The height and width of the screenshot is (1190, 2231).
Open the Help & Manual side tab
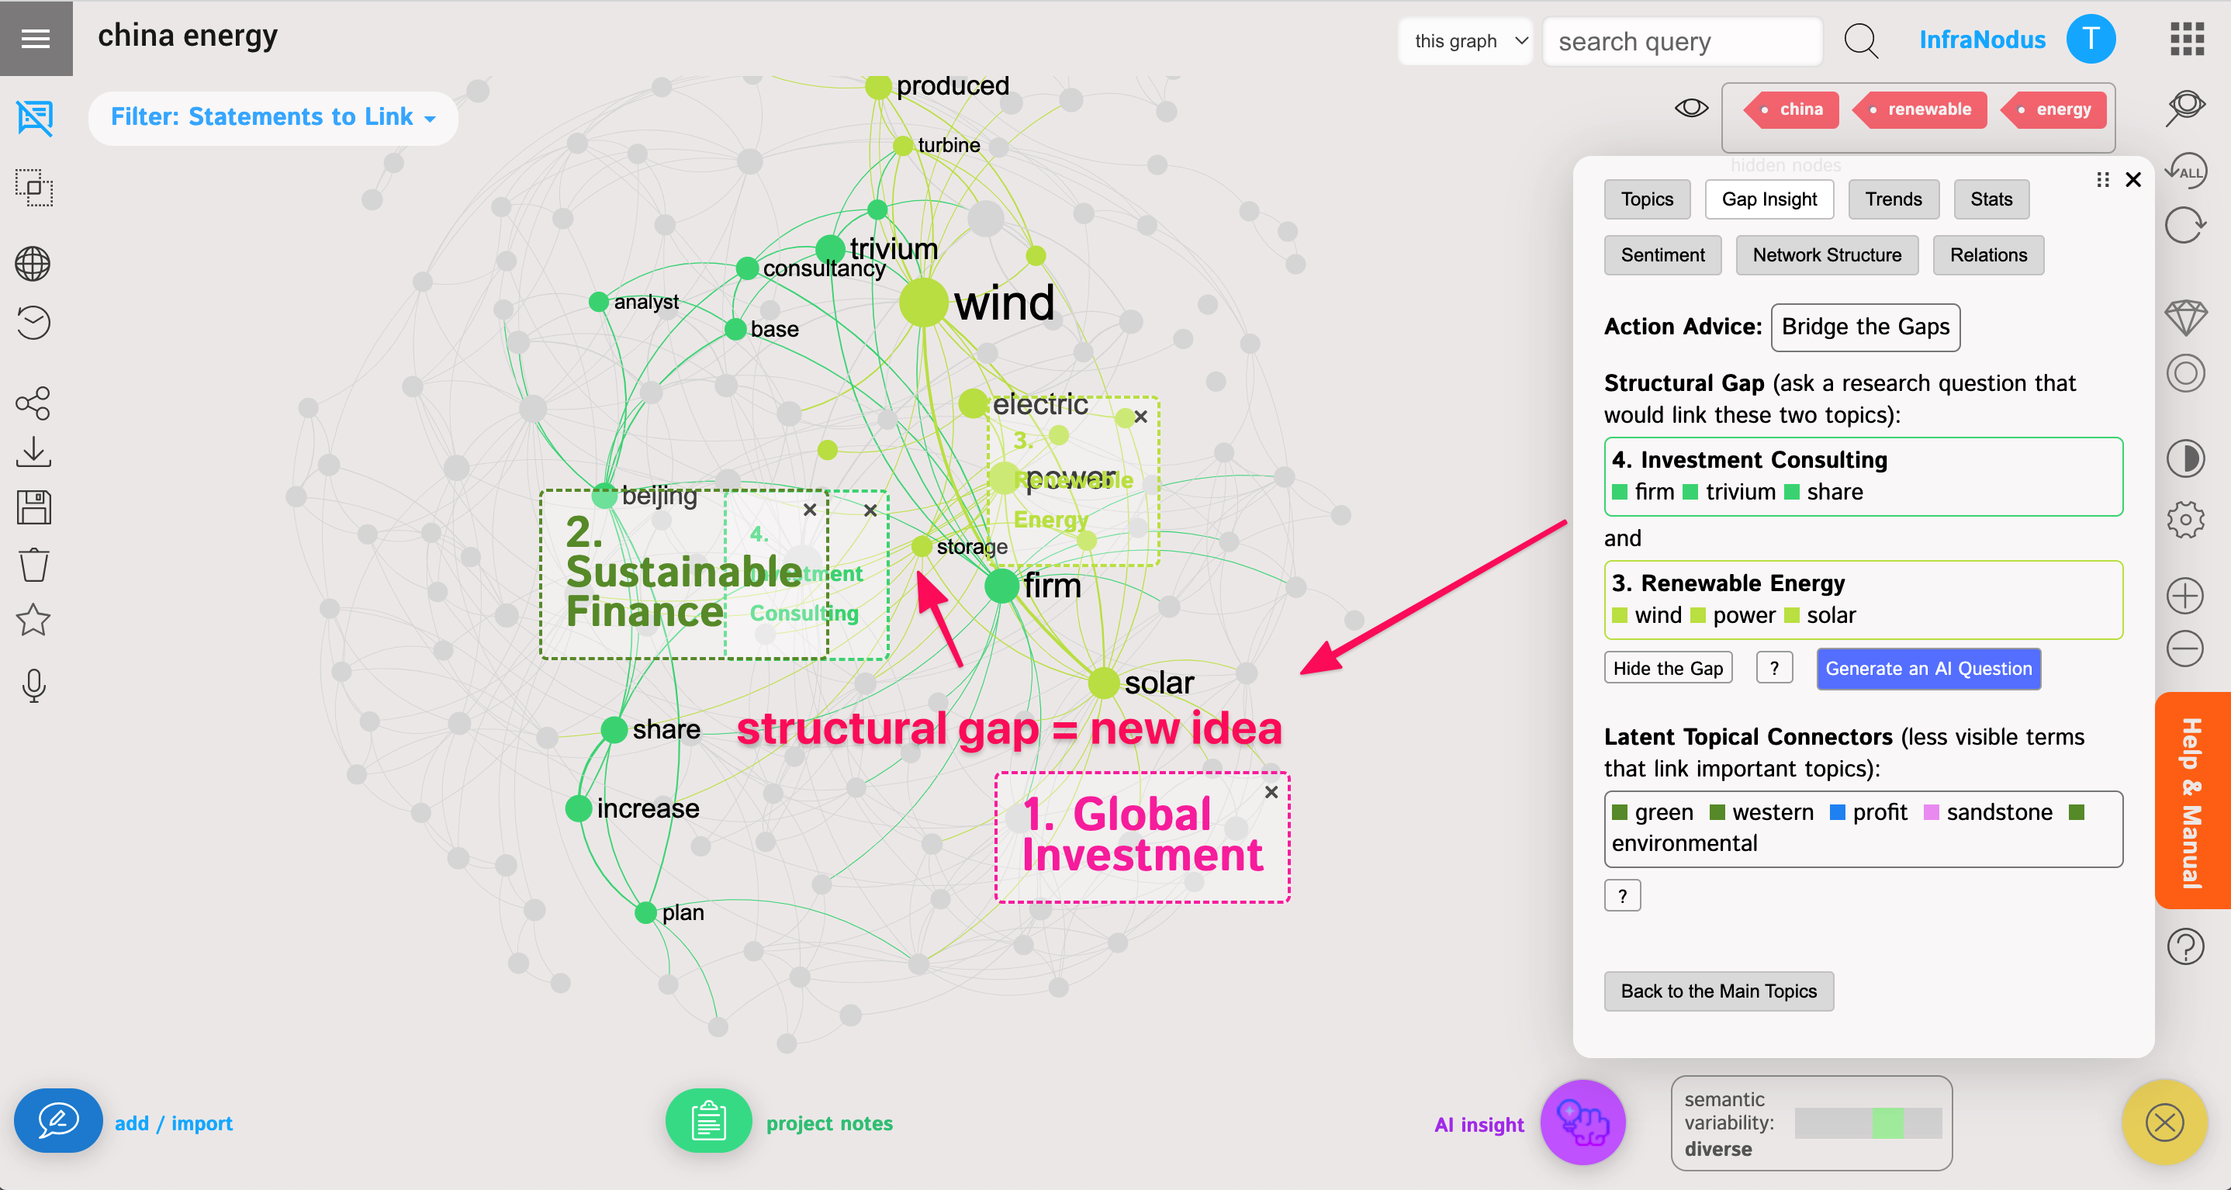coord(2192,801)
